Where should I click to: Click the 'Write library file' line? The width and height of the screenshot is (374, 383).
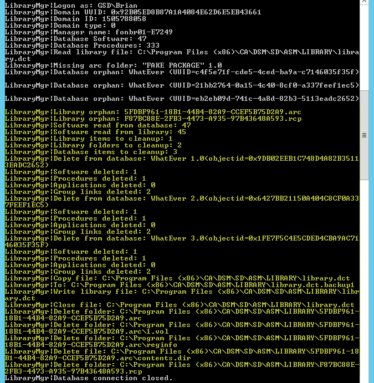pyautogui.click(x=182, y=295)
